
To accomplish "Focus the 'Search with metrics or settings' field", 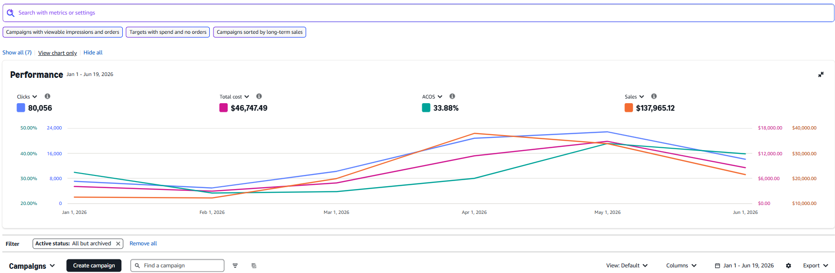I will click(x=418, y=13).
